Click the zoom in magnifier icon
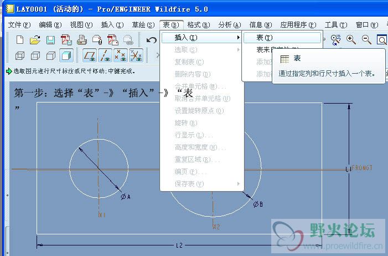The width and height of the screenshot is (388, 256). pos(351,40)
